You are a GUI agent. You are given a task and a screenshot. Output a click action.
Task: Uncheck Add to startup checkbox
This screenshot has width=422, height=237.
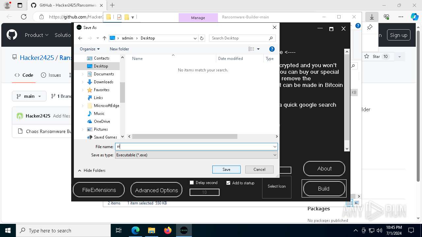pyautogui.click(x=228, y=183)
